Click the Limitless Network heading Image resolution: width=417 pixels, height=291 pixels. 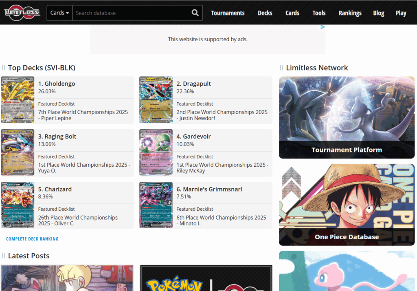coord(317,68)
